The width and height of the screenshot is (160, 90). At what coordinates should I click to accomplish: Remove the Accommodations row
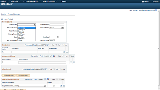tap(73, 62)
